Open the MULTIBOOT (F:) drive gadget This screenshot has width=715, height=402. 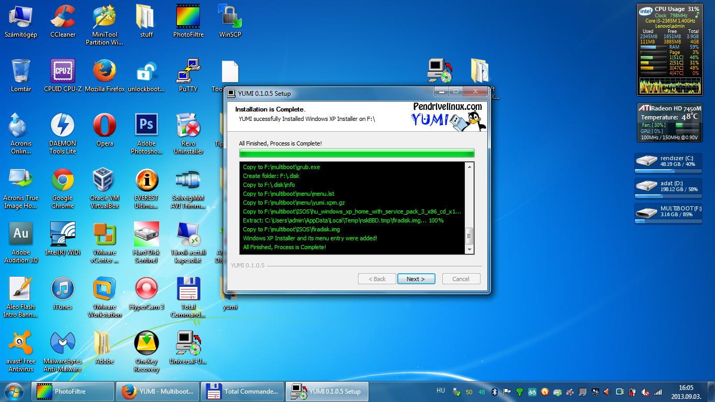[667, 214]
